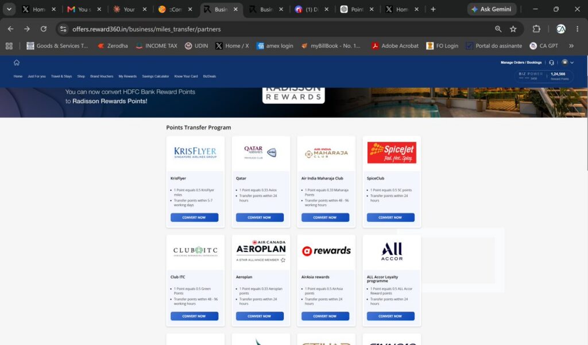Screen dimensions: 588x345
Task: Open the CA GPT bookmark
Action: tap(544, 46)
